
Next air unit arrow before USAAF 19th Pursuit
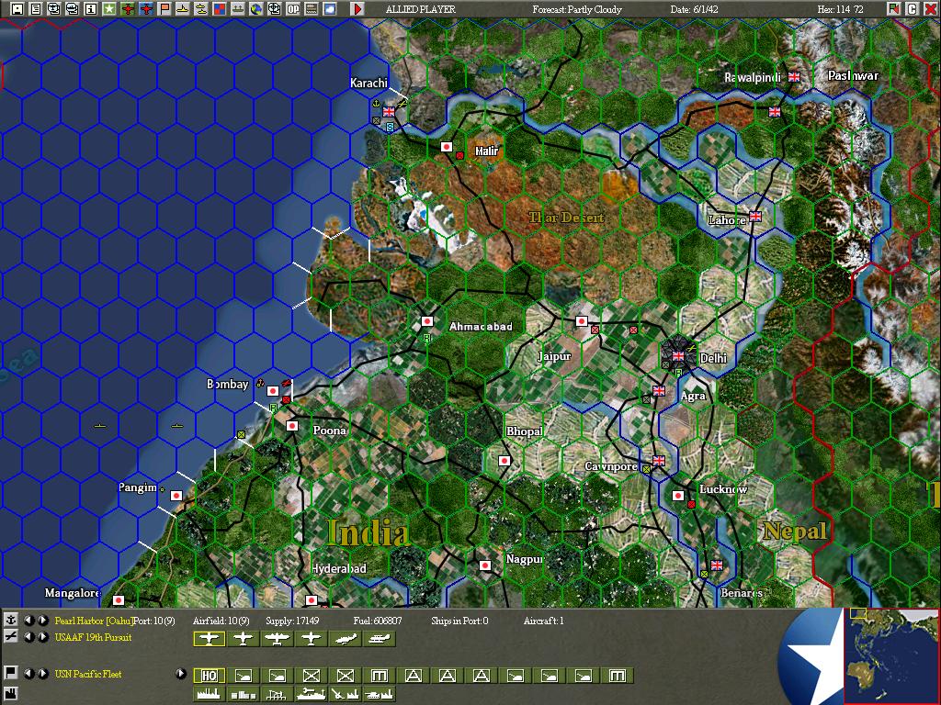[42, 637]
